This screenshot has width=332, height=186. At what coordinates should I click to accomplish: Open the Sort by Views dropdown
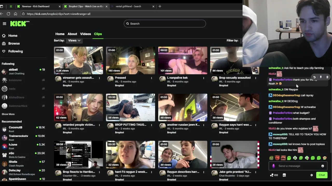(74, 41)
